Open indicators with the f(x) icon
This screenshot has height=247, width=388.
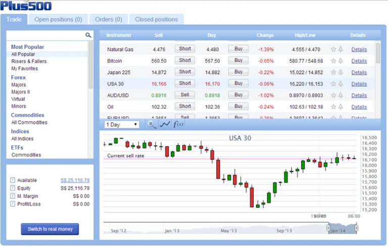coord(178,124)
